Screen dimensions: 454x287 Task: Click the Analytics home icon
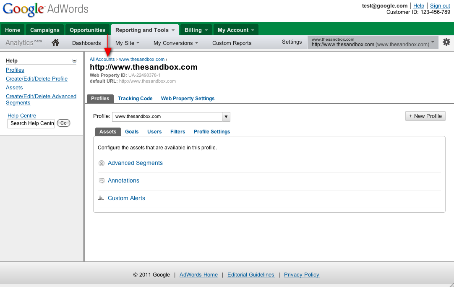click(55, 42)
